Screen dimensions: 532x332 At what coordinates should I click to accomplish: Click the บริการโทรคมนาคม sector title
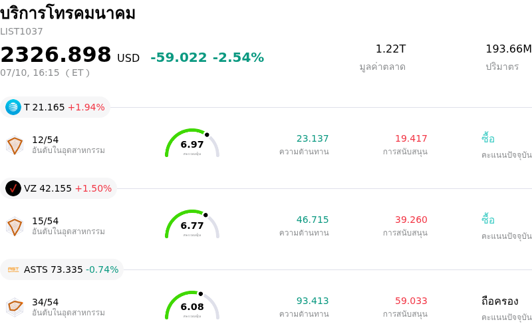tap(68, 13)
